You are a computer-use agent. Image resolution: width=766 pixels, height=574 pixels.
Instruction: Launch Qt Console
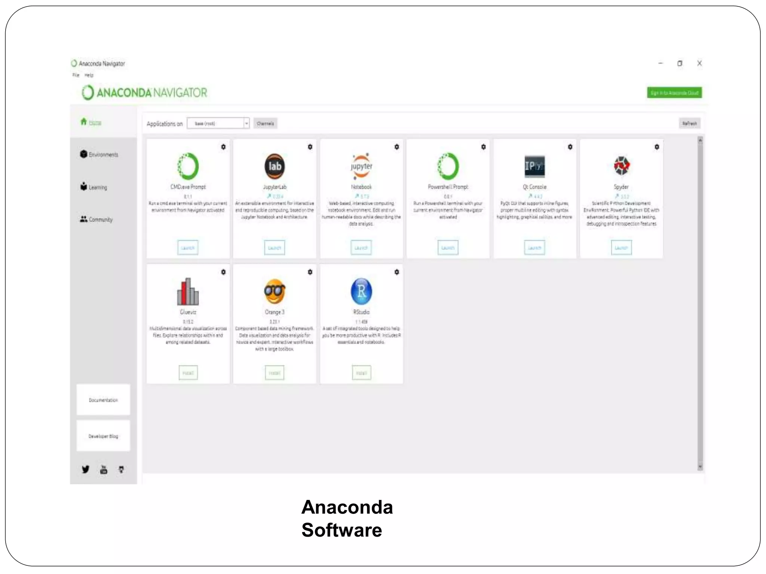pos(534,247)
